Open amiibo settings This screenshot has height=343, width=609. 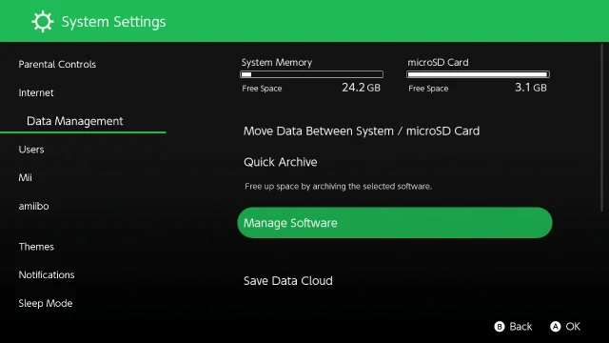click(34, 206)
